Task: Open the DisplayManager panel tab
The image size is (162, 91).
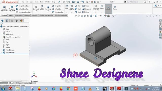Action: point(21,21)
